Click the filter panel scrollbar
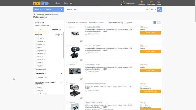196x110 pixels. point(64,45)
